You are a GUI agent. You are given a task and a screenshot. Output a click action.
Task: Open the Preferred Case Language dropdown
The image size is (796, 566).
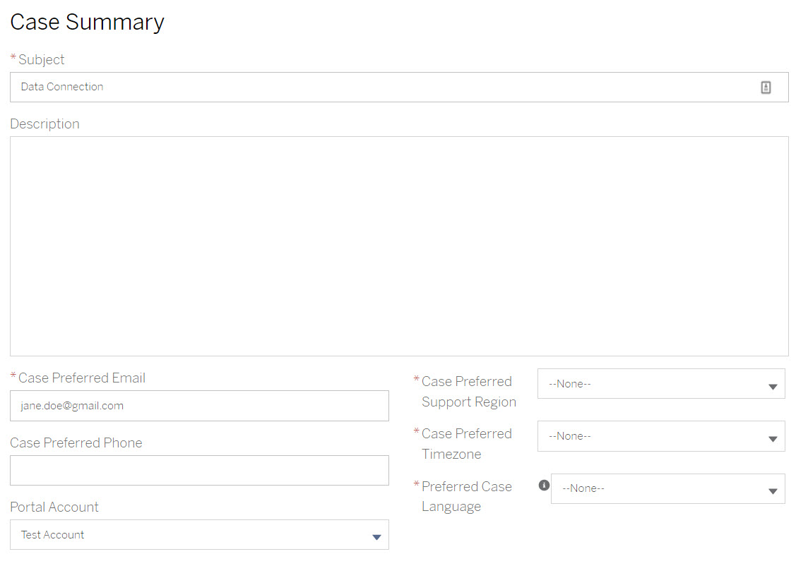click(x=667, y=488)
